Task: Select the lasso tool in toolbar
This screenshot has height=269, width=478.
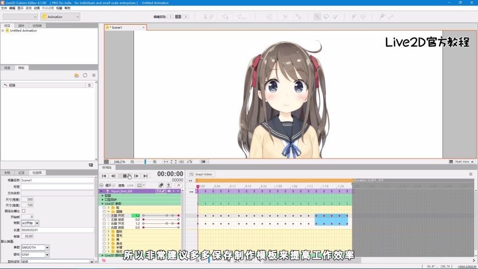Action: pos(326,17)
